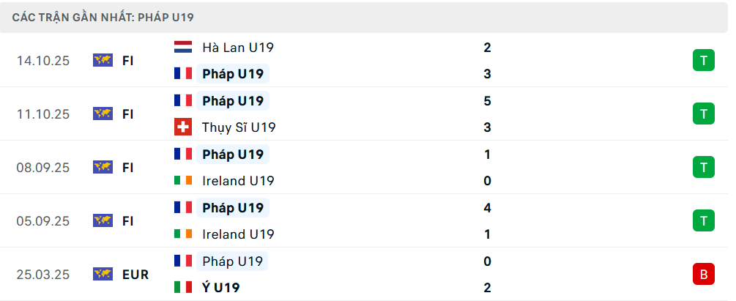Open Thụy Sĩ U19 team link
This screenshot has width=736, height=301.
[239, 127]
